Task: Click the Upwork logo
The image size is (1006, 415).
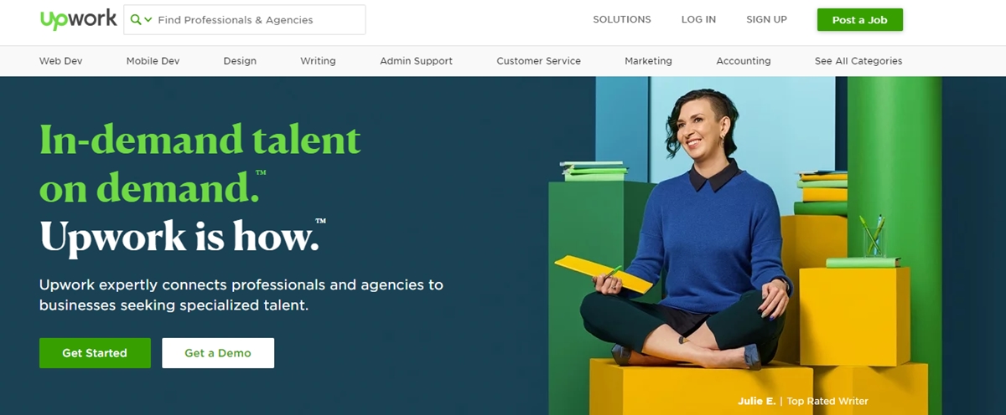Action: tap(78, 20)
